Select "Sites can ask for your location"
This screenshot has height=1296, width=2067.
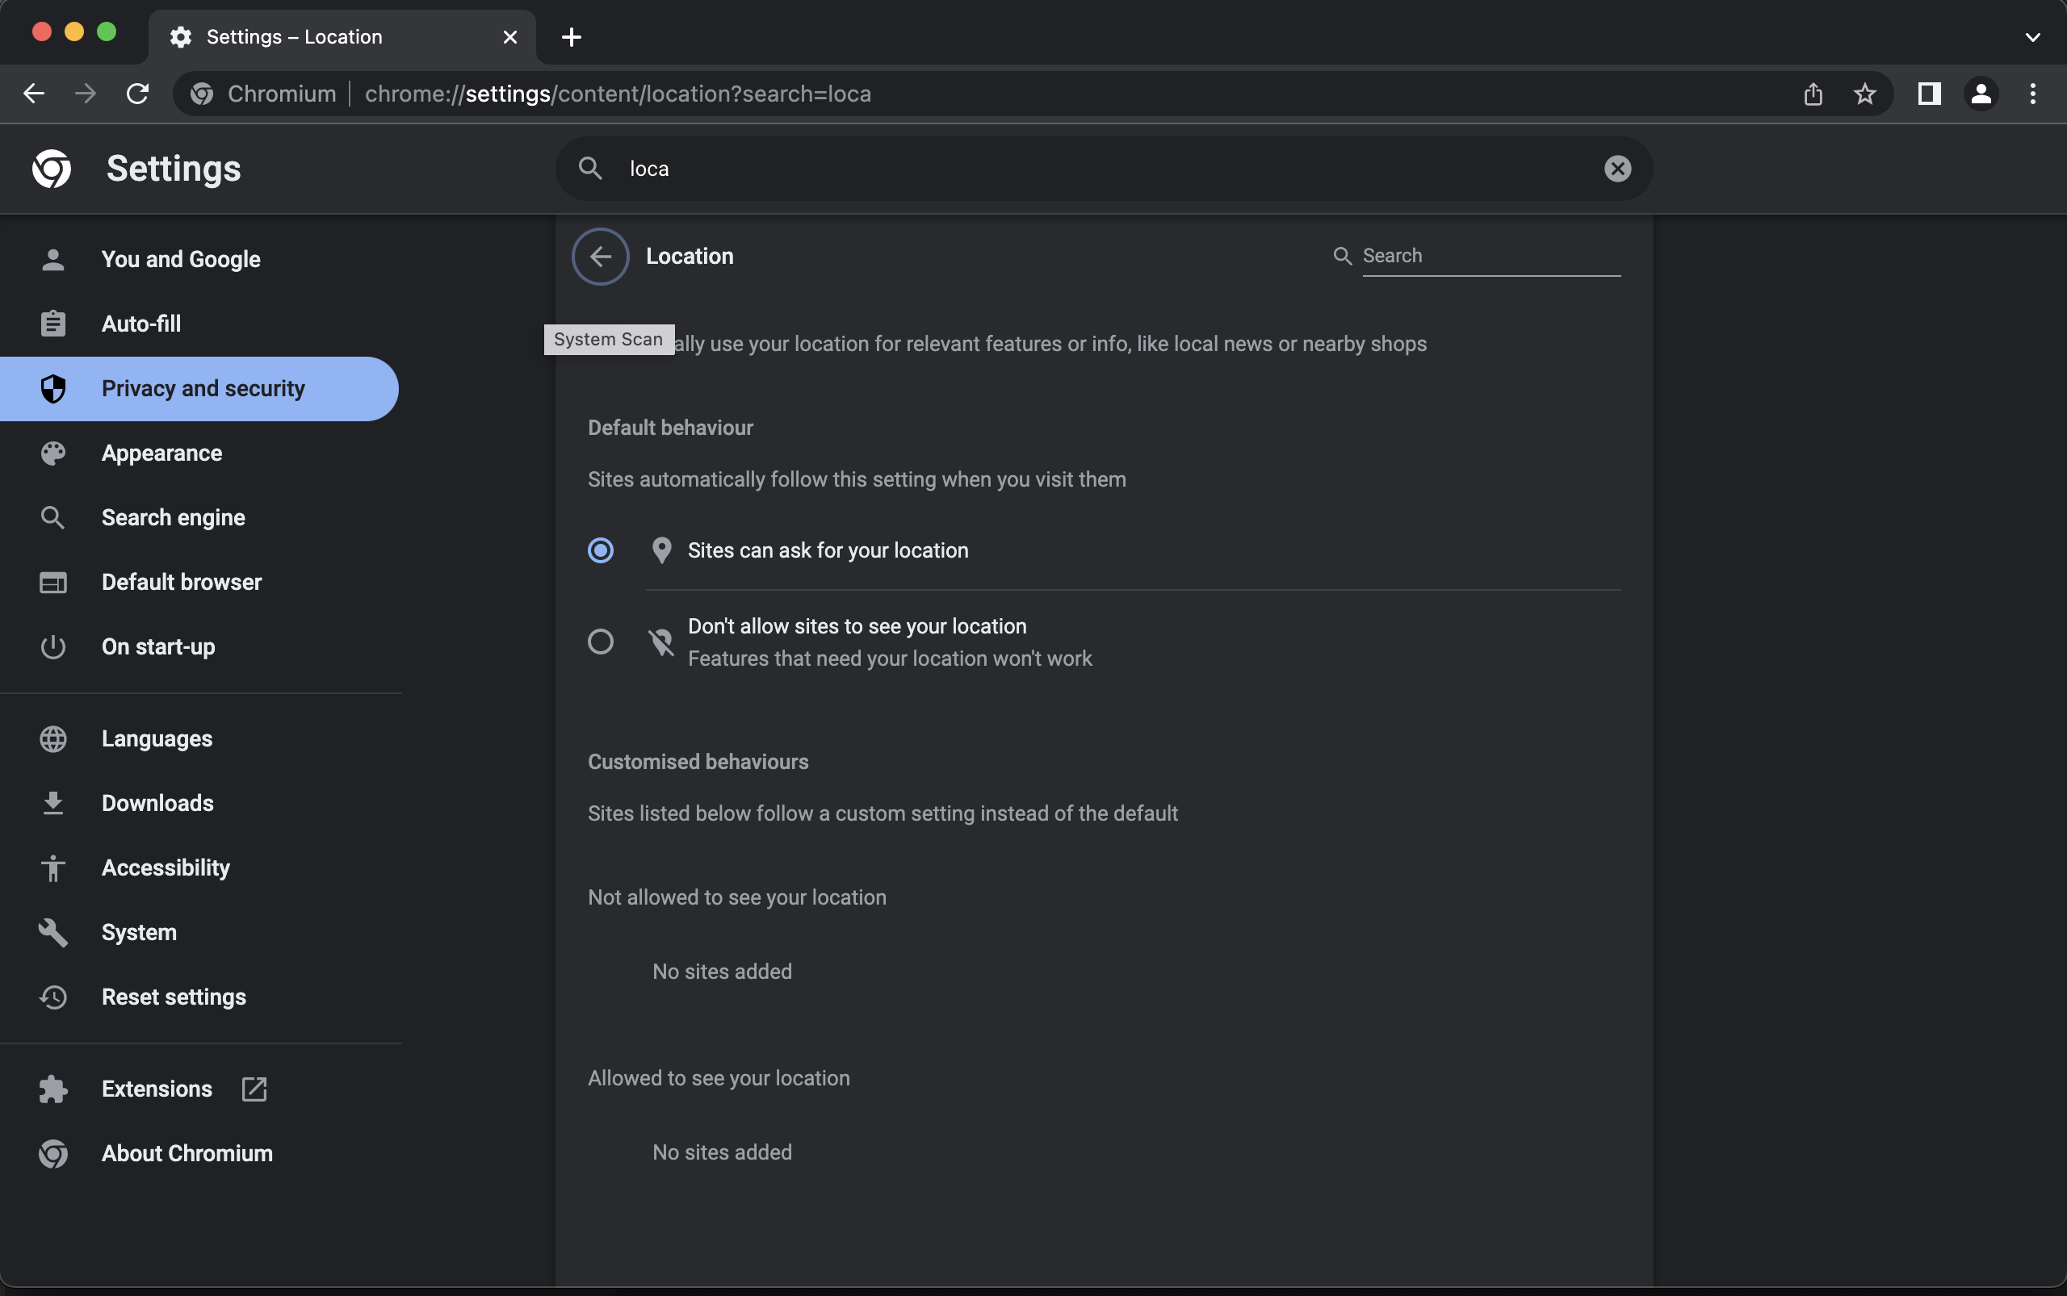[601, 550]
